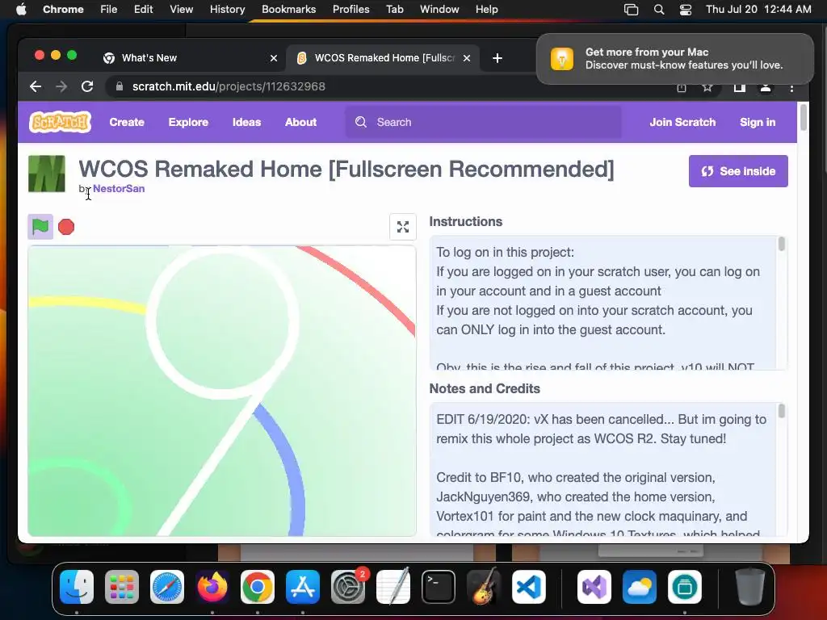The height and width of the screenshot is (620, 827).
Task: Open Spotlight search in menu bar
Action: 659,10
